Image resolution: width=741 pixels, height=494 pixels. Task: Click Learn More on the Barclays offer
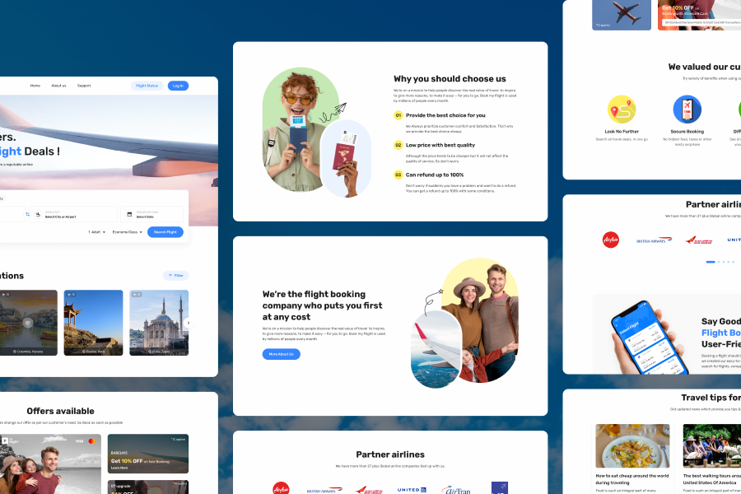click(119, 468)
